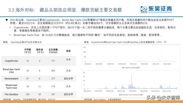Click the Bored Ape Yacht Club sub-bullet description

(x=87, y=35)
